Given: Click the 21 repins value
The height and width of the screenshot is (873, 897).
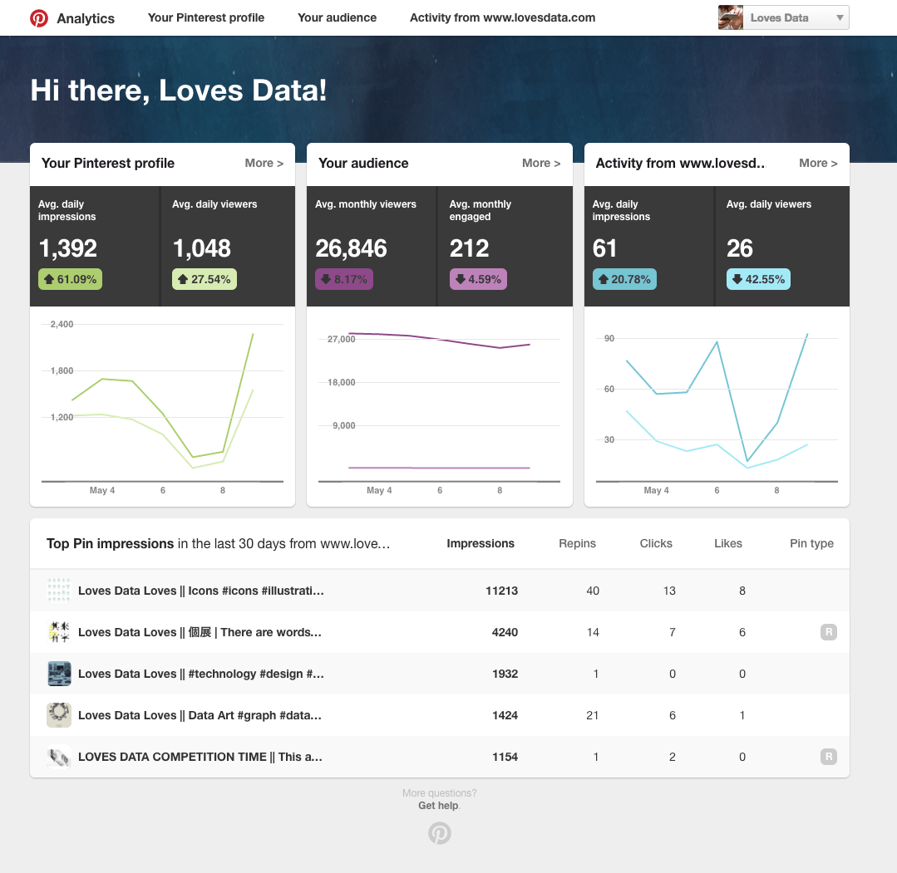Looking at the screenshot, I should coord(593,714).
